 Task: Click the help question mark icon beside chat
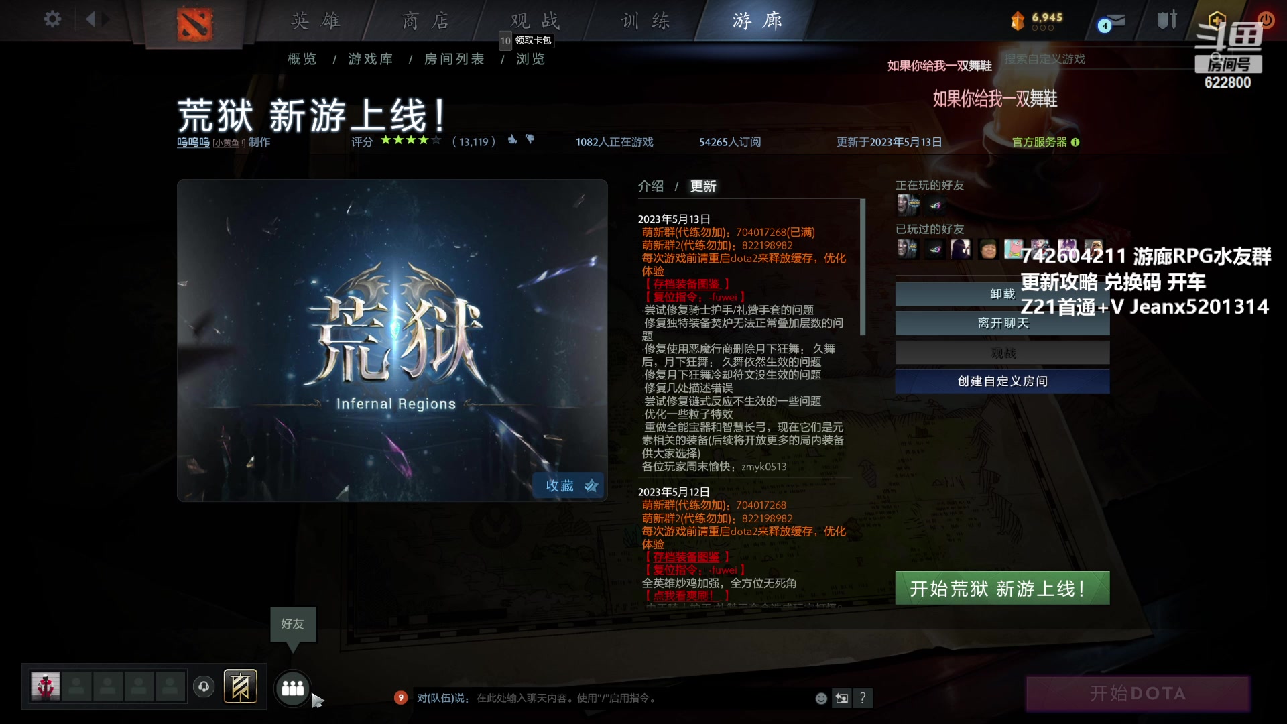click(x=863, y=698)
